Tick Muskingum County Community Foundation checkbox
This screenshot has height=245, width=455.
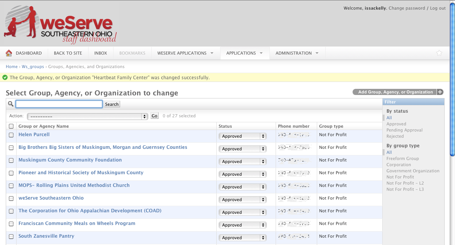point(11,160)
